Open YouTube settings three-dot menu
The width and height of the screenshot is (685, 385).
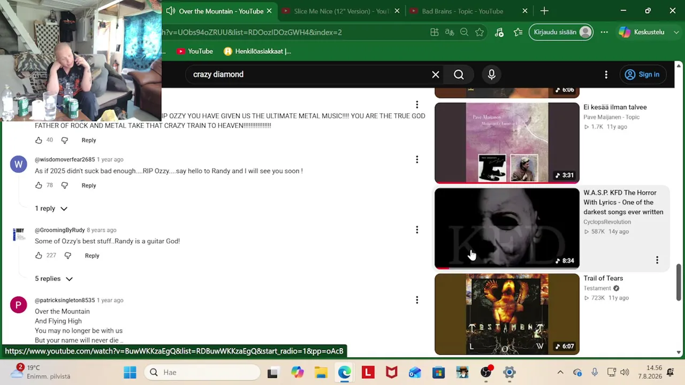pos(606,74)
